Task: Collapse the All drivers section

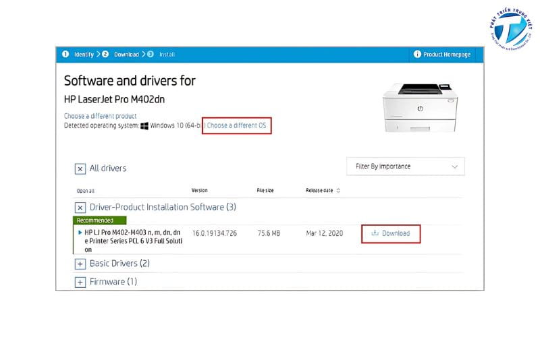Action: (x=80, y=168)
